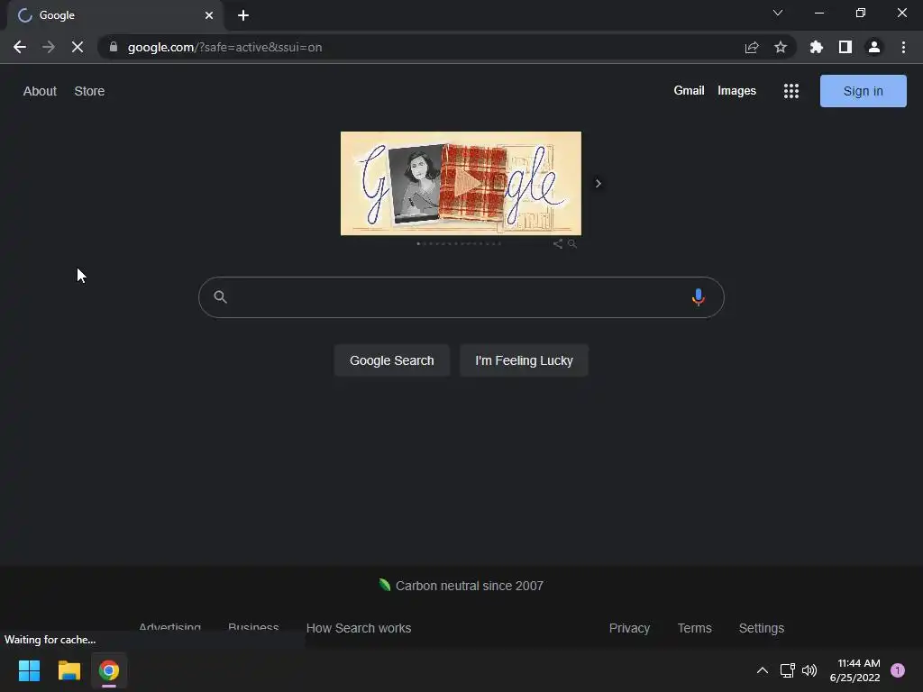Open the volume control in tray
This screenshot has width=923, height=692.
tap(809, 670)
